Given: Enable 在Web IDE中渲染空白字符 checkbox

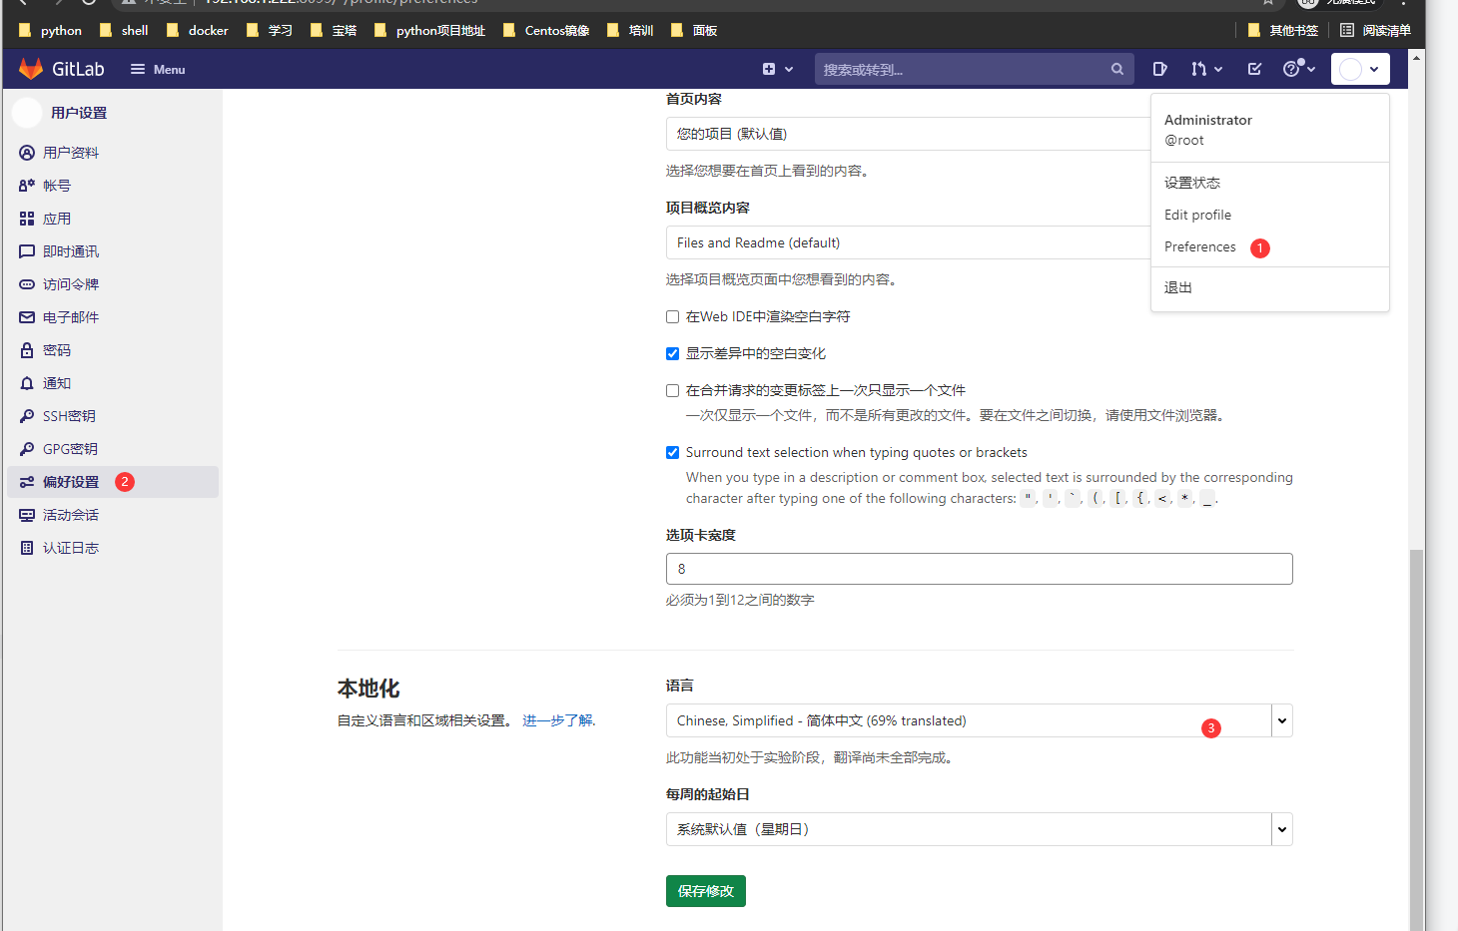Looking at the screenshot, I should [672, 316].
